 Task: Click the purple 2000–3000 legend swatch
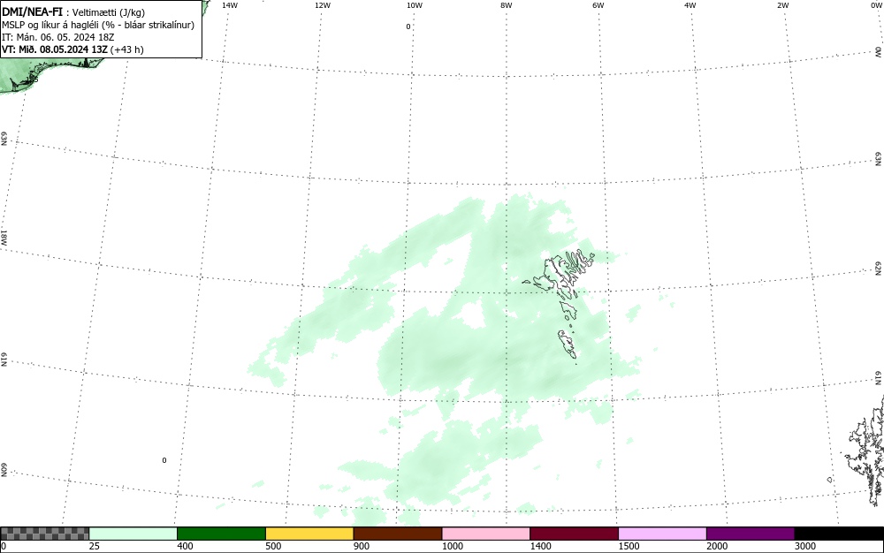(x=751, y=534)
